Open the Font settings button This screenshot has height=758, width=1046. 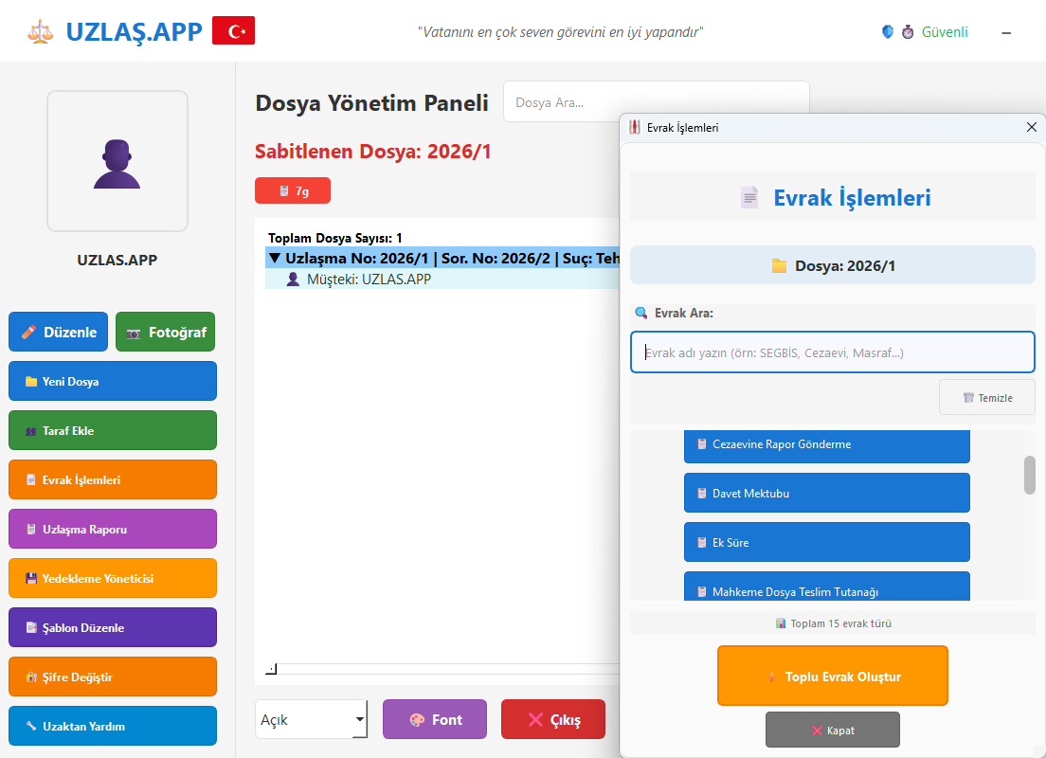[x=434, y=720]
